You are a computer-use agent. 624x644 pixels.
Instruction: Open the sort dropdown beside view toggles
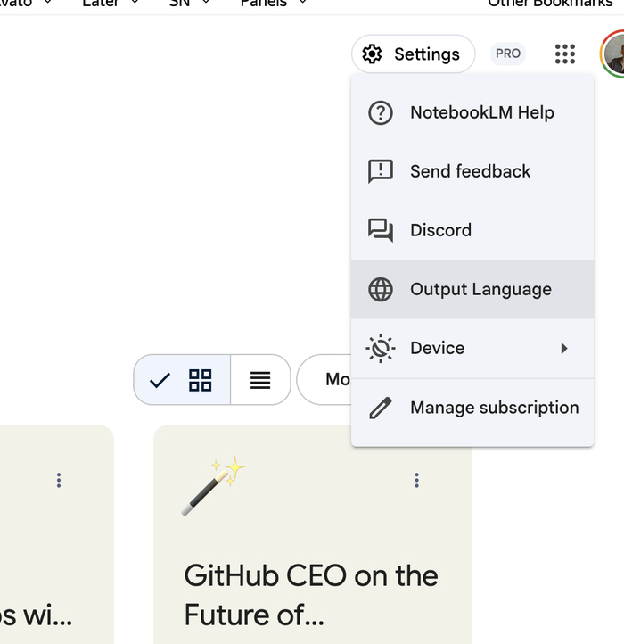coord(326,380)
